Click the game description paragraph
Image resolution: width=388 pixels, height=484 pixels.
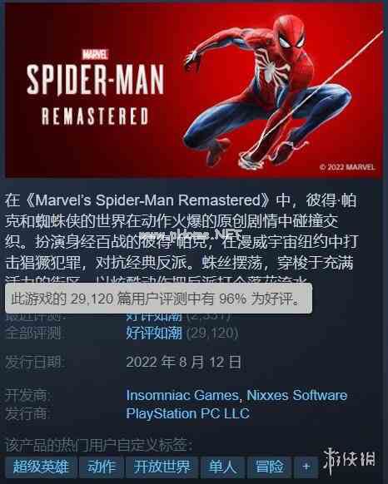[181, 239]
